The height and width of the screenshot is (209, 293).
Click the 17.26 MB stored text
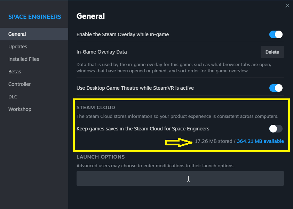point(214,141)
